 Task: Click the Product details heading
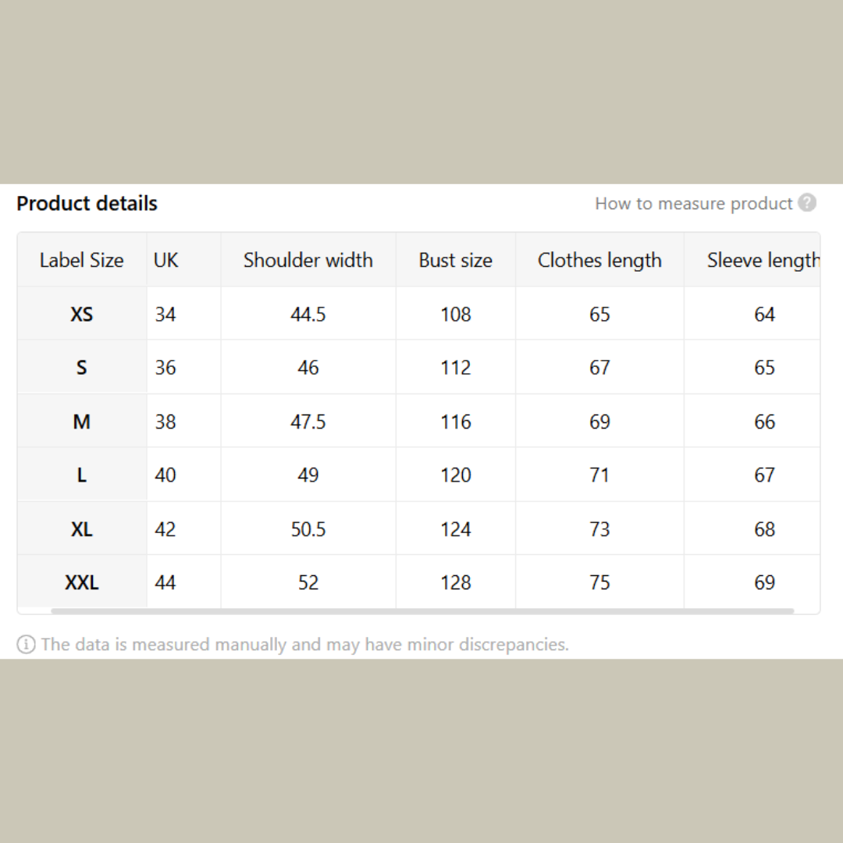click(x=87, y=204)
